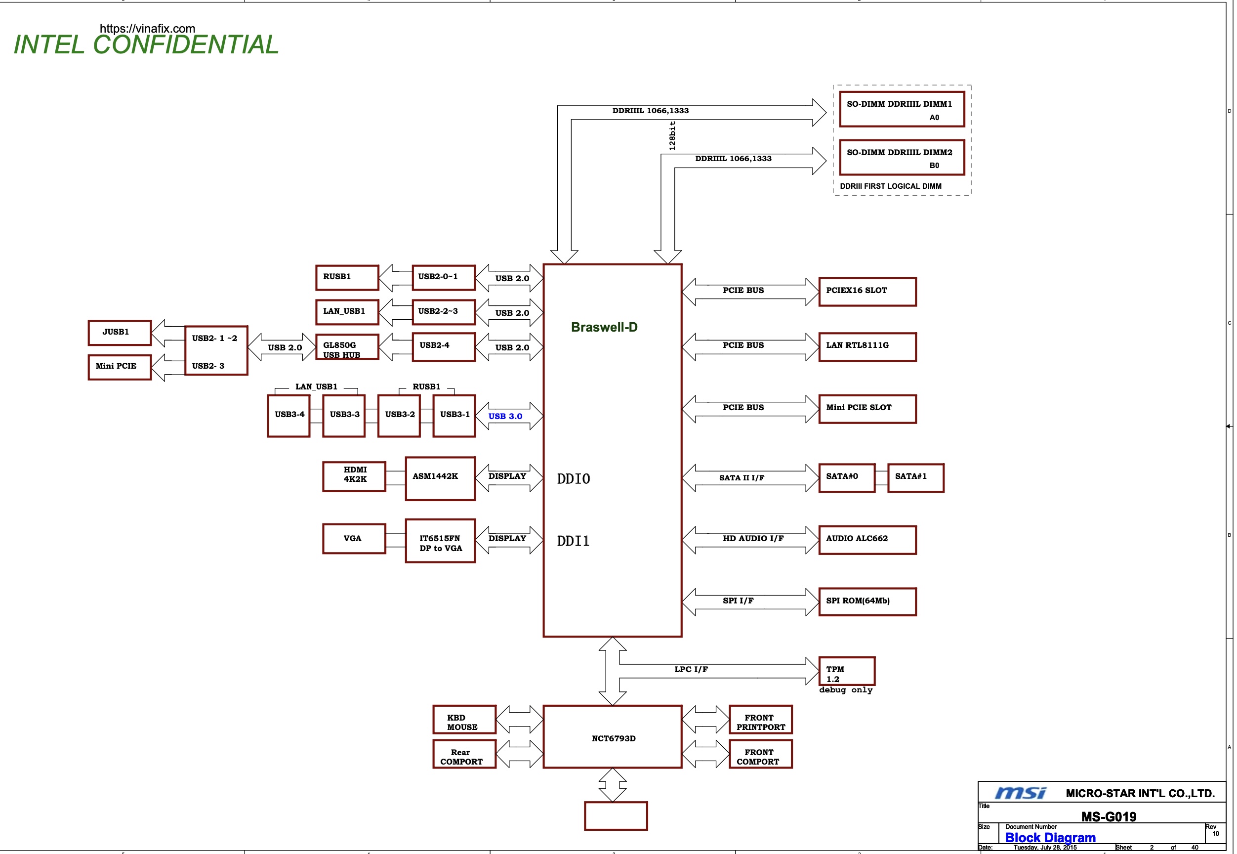Select the USB3-4 block
The height and width of the screenshot is (854, 1237).
(x=289, y=416)
